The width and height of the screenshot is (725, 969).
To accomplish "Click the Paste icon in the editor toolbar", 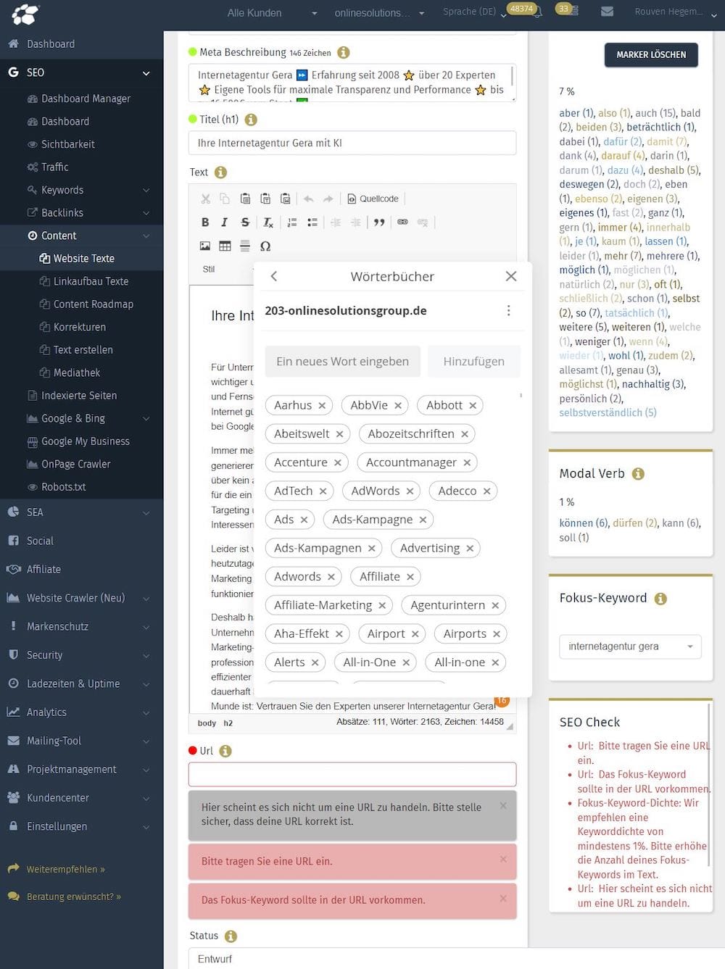I will [245, 199].
